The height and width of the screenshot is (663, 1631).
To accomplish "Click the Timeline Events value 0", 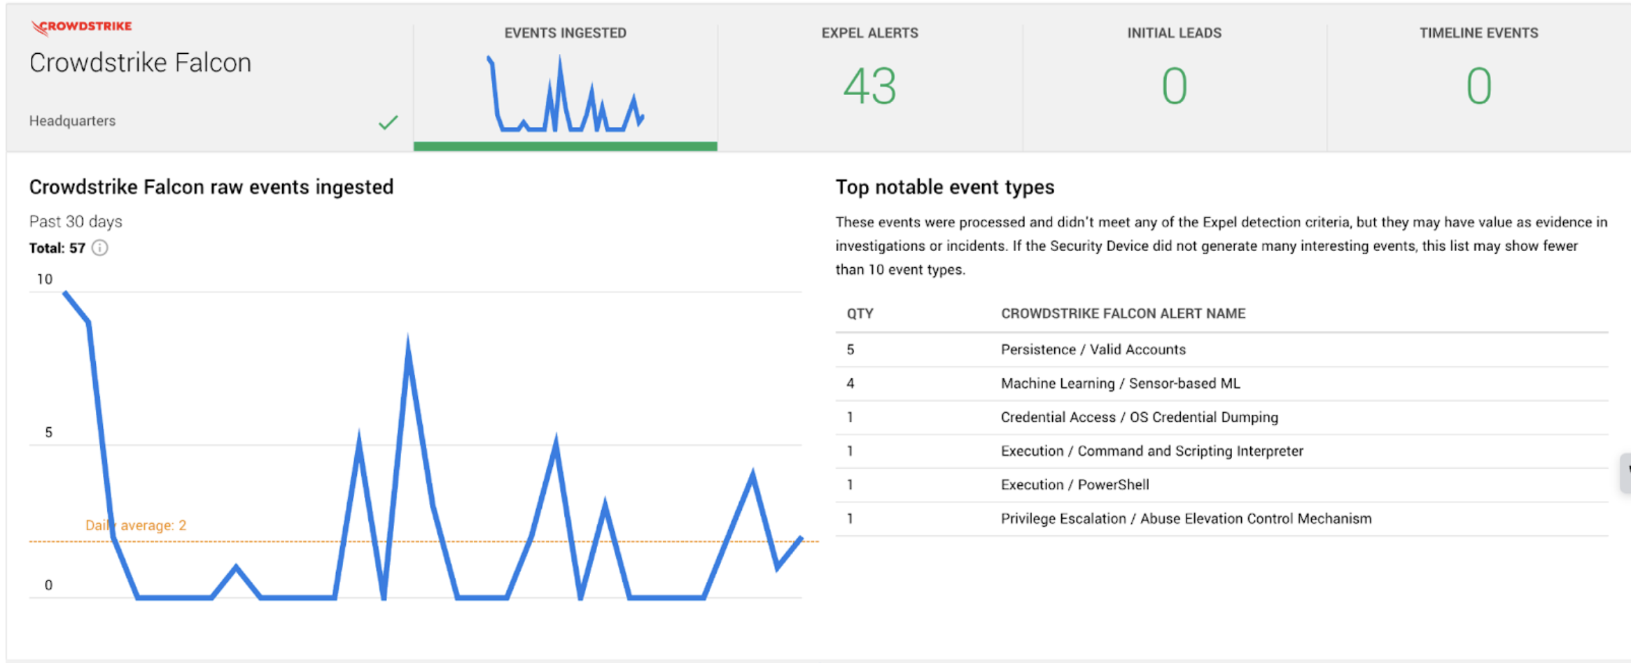I will [x=1478, y=86].
